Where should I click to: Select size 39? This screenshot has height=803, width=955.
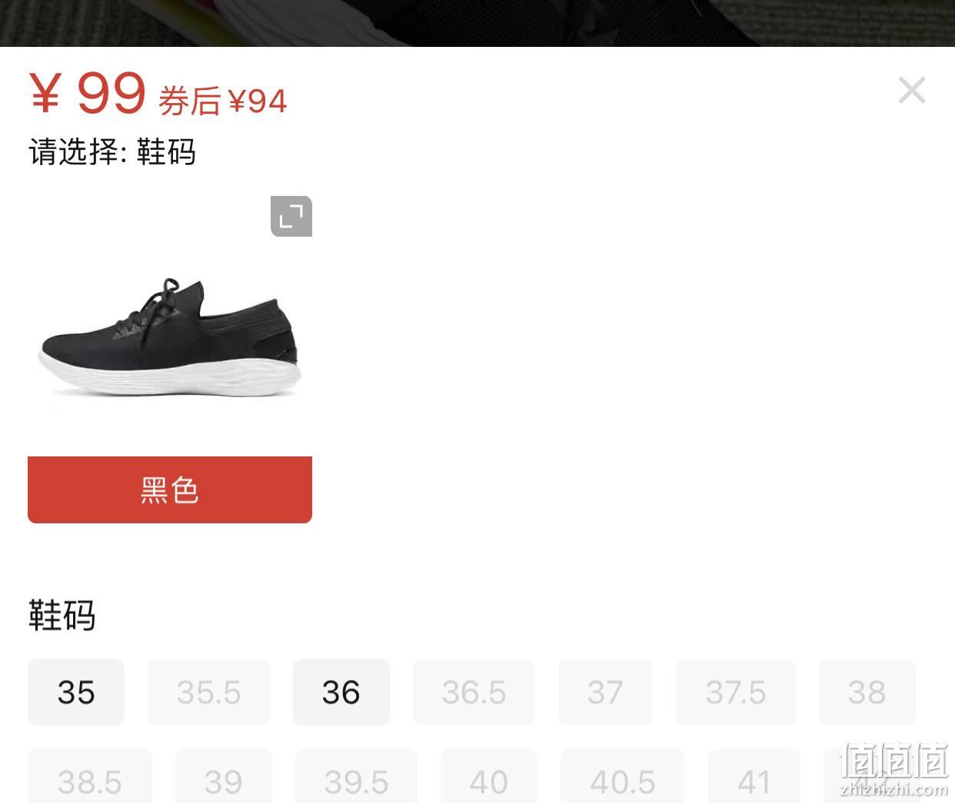click(x=224, y=776)
